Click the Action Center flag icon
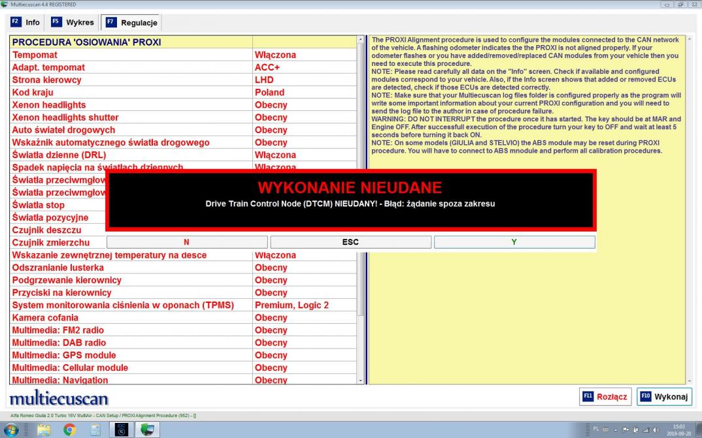 pos(626,430)
